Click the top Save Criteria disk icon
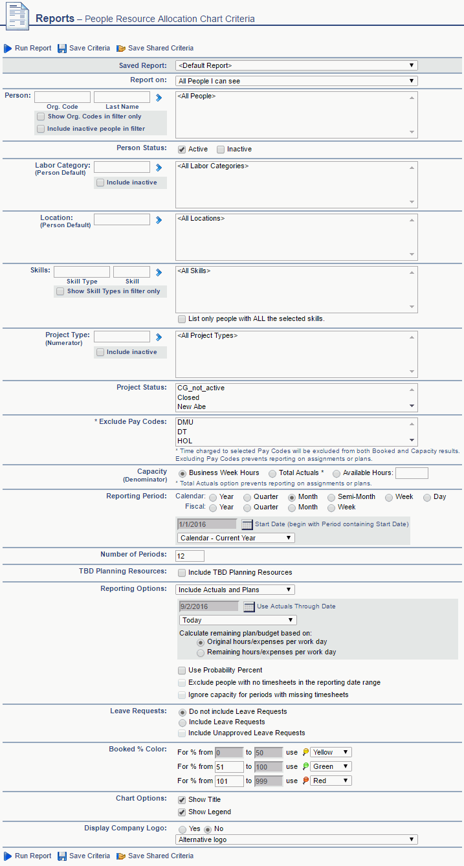464x866 pixels. pos(62,49)
